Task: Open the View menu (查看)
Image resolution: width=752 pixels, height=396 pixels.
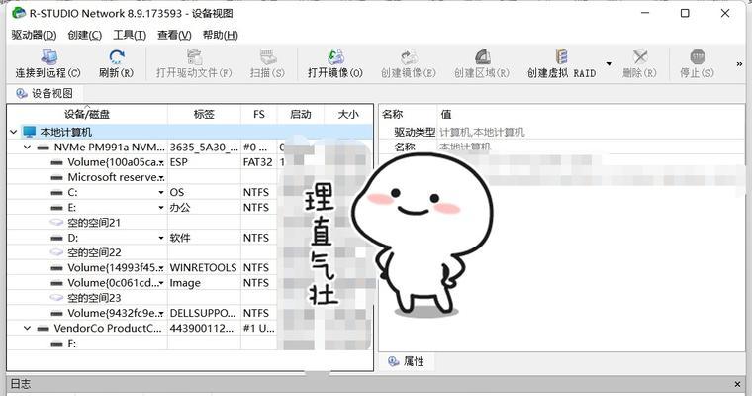Action: point(174,35)
